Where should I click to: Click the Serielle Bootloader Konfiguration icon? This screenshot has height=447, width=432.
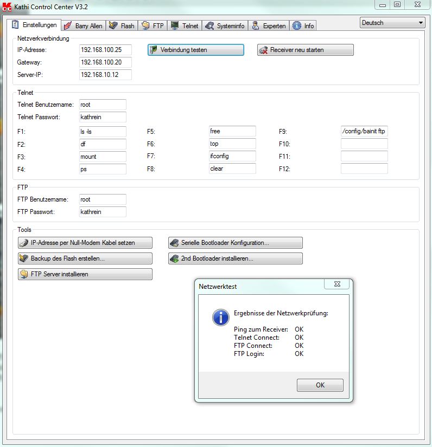[174, 243]
